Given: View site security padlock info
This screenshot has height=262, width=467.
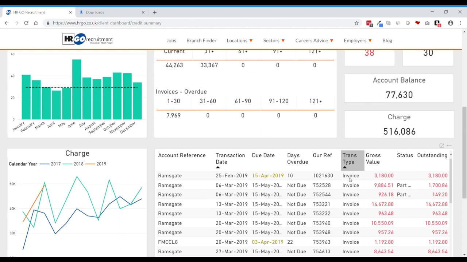Looking at the screenshot, I should 48,23.
